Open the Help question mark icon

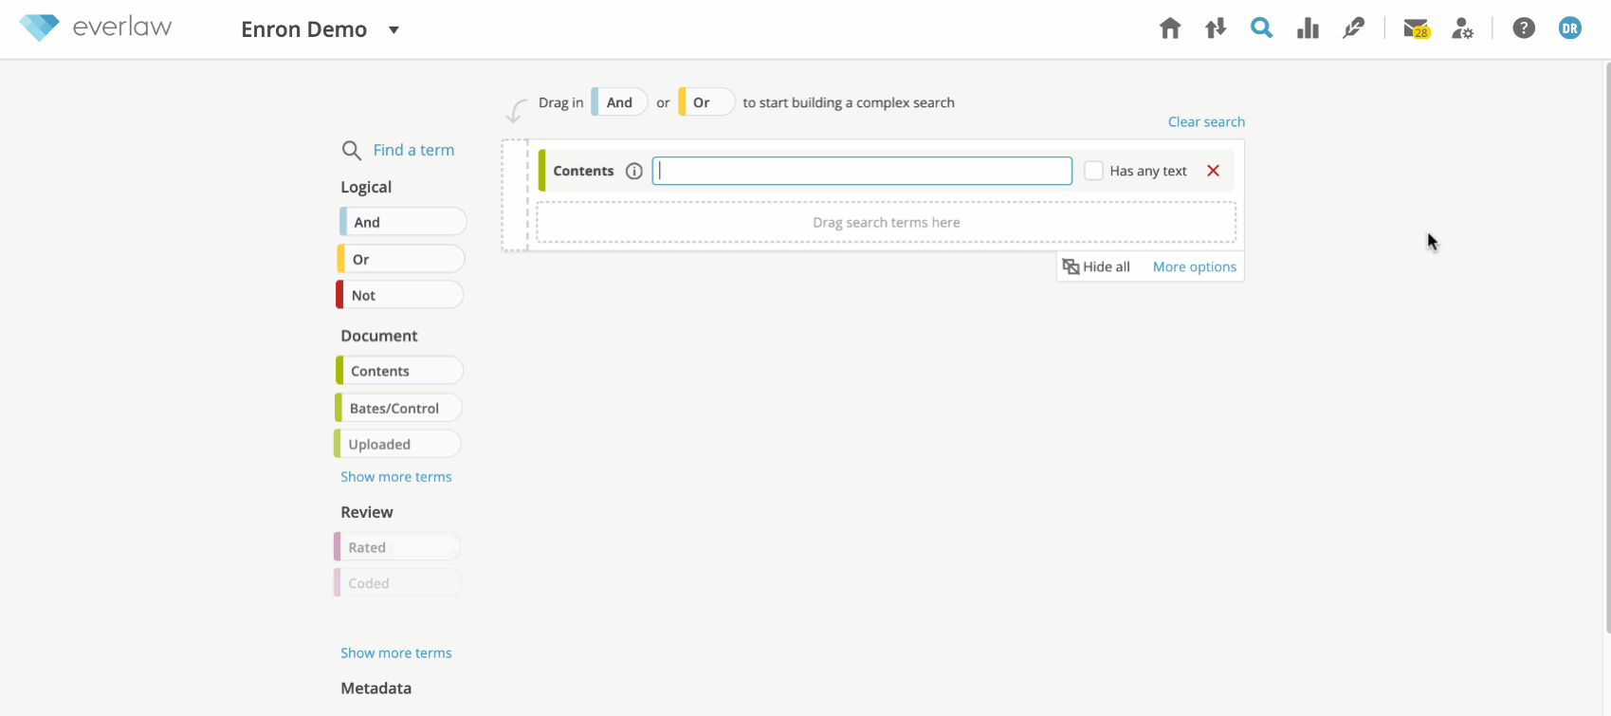click(1524, 28)
